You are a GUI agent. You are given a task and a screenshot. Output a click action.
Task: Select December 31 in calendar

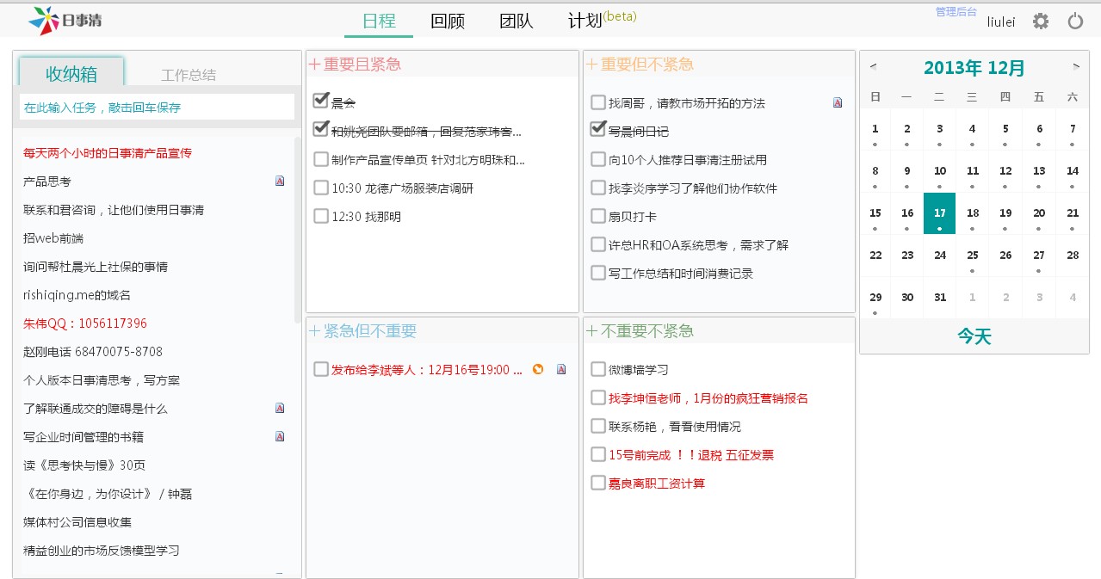(940, 298)
